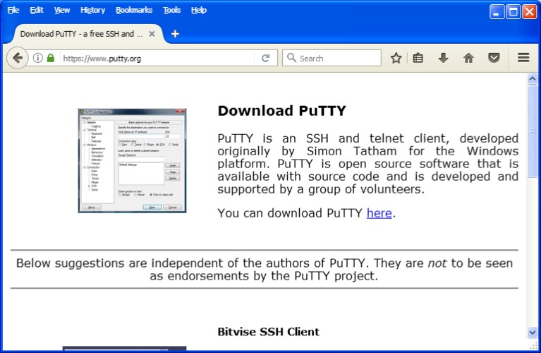Open the Downloads arrow icon
This screenshot has width=541, height=353.
tap(443, 58)
